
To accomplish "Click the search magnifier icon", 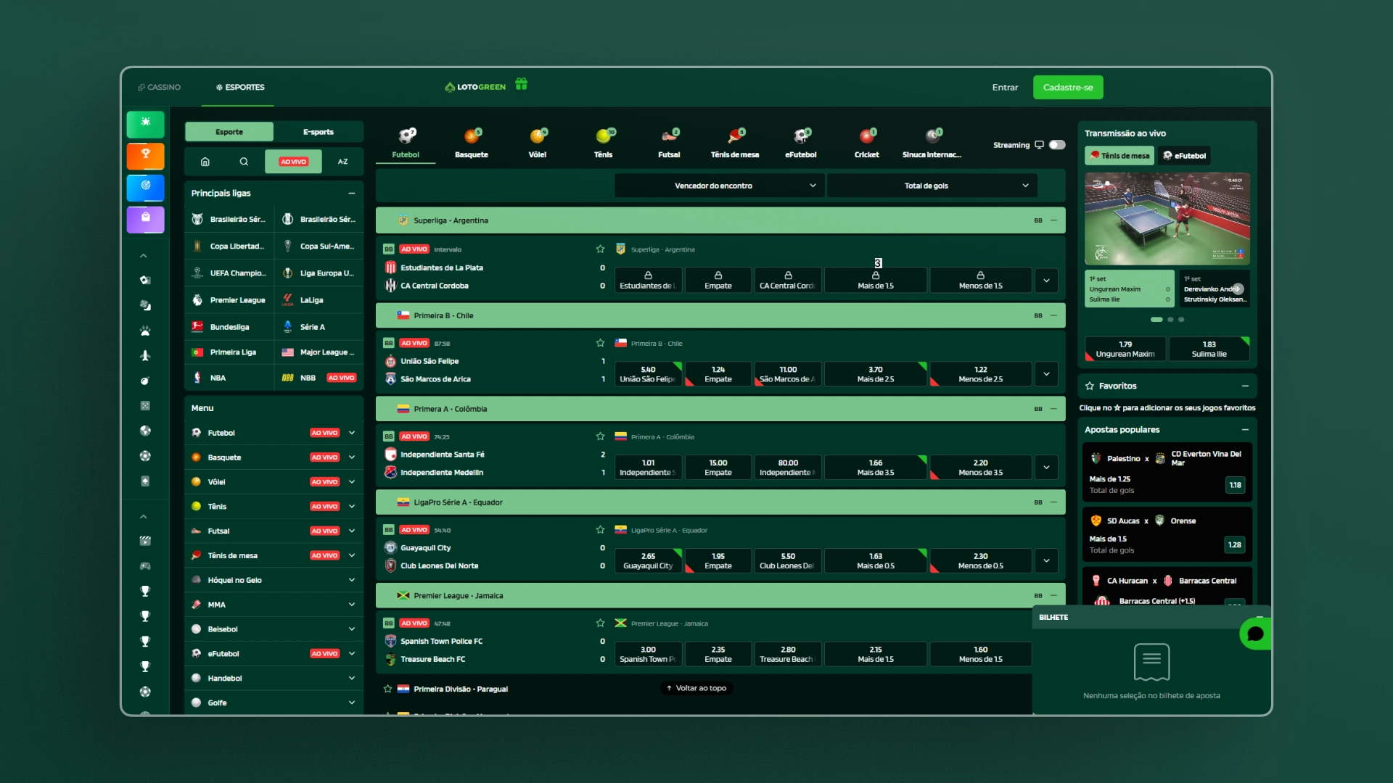I will (x=244, y=162).
